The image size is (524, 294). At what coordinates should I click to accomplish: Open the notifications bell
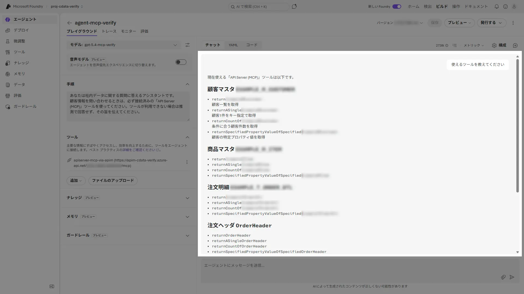point(497,7)
